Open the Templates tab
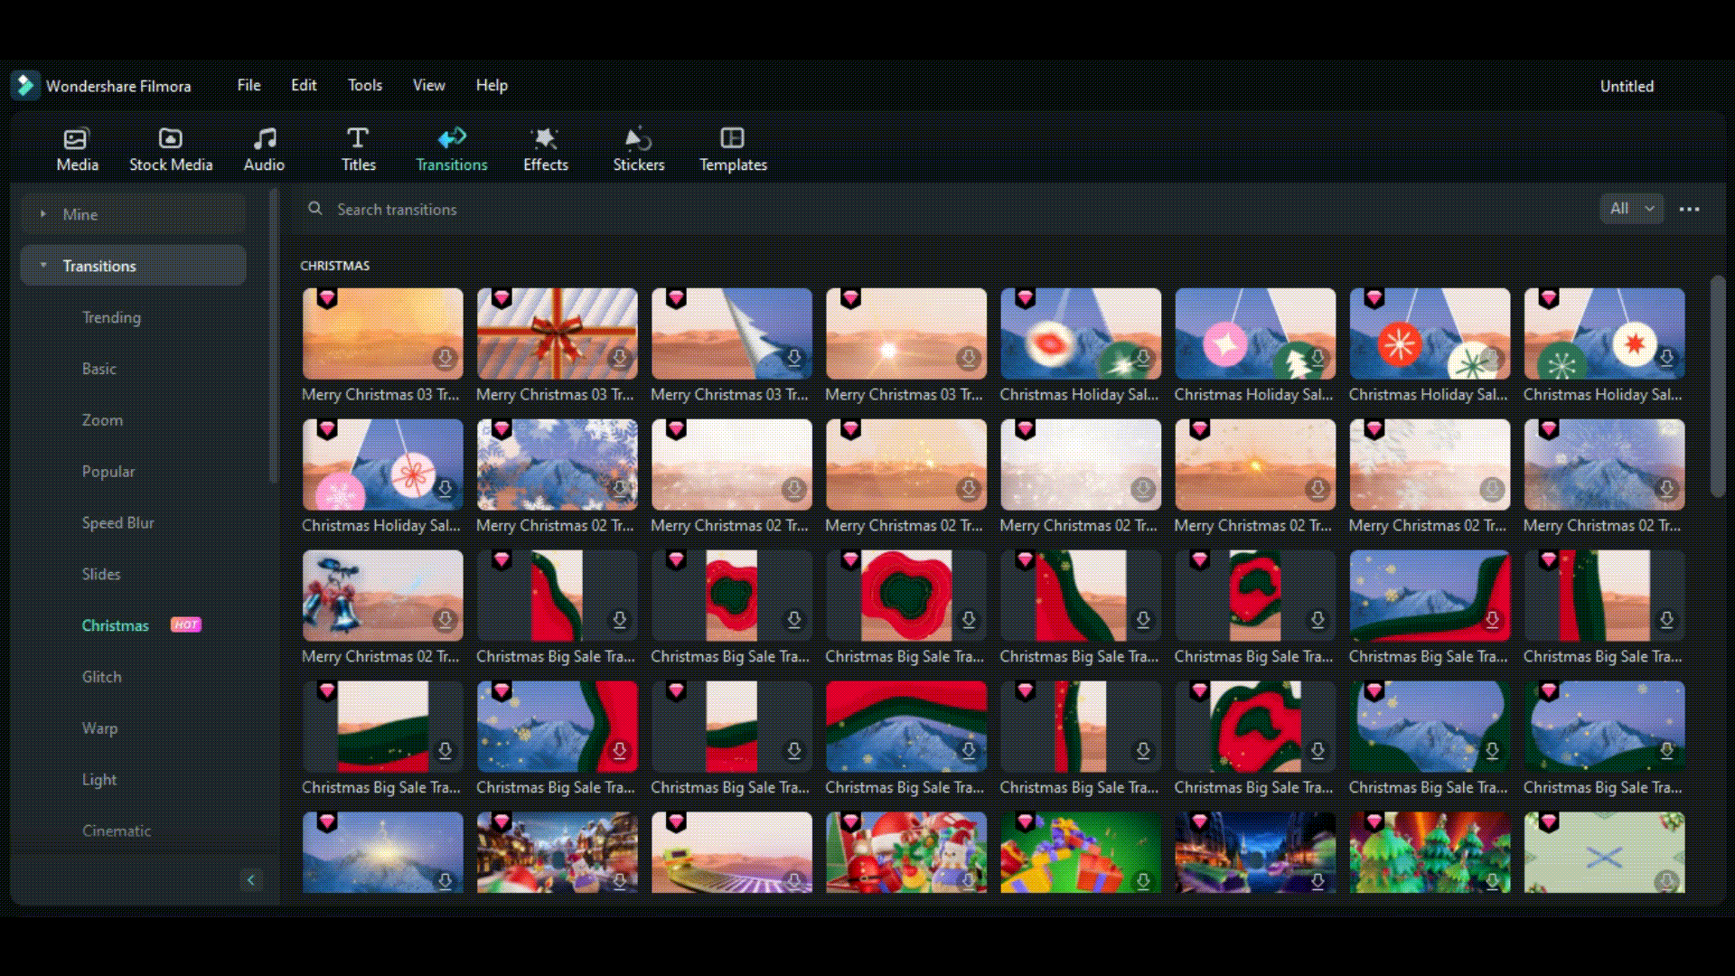The image size is (1735, 976). (733, 150)
